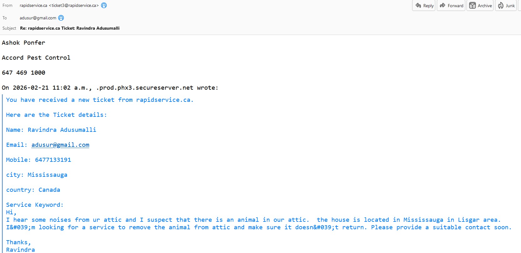
Task: Click the subject line text
Action: click(x=69, y=28)
